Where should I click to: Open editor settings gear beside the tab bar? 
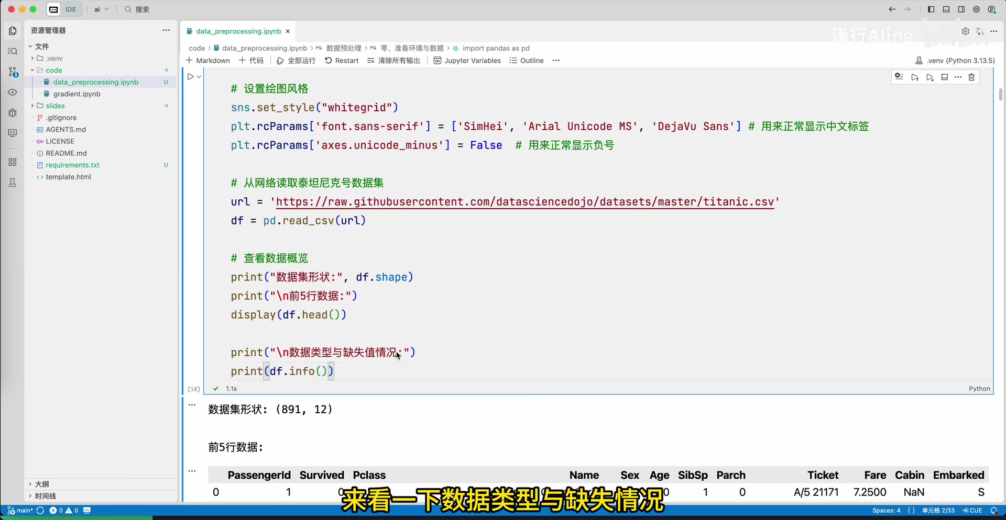click(x=966, y=31)
